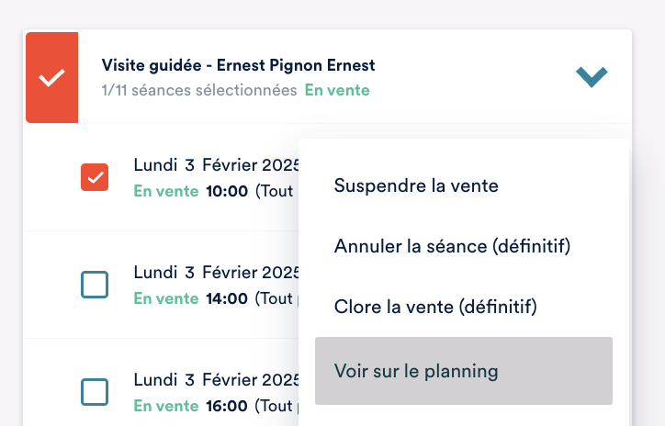This screenshot has height=426, width=665.
Task: Click the Lundi 3 Février date of the 10:00 session
Action: [x=211, y=166]
